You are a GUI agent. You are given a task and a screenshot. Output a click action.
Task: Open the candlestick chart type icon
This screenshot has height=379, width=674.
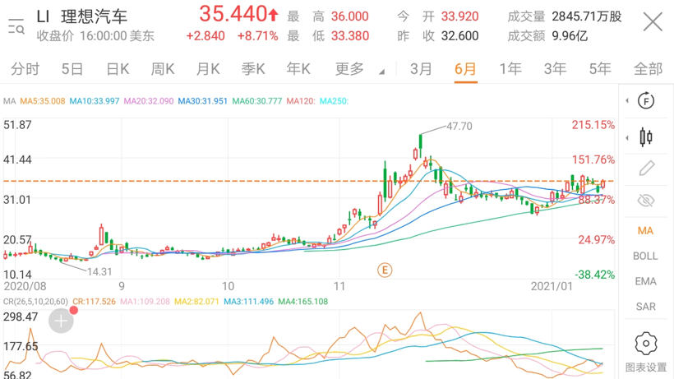click(x=645, y=137)
